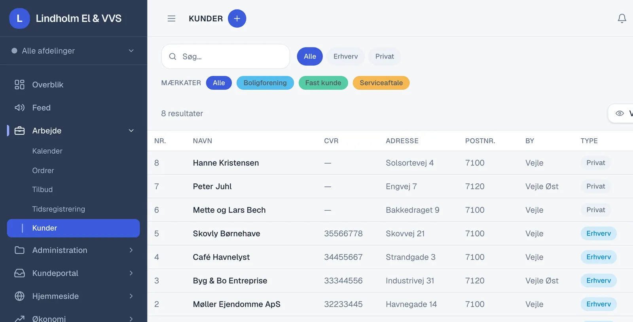Toggle the sidebar hamburger menu
The height and width of the screenshot is (322, 633).
(171, 19)
